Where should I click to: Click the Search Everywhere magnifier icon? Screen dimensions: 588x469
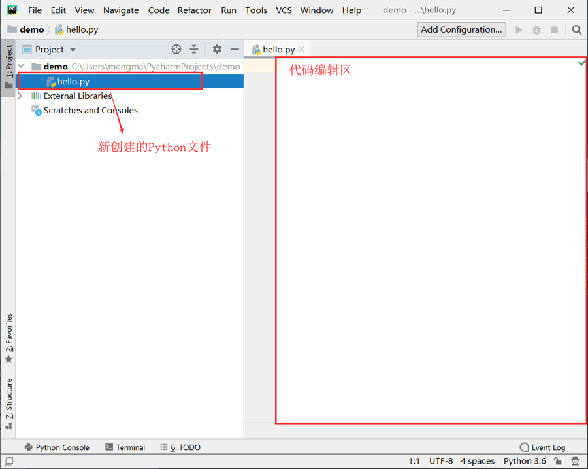click(577, 29)
